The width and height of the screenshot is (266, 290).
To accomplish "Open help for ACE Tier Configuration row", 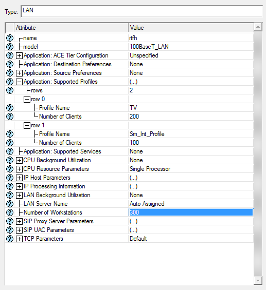I will tap(10, 55).
